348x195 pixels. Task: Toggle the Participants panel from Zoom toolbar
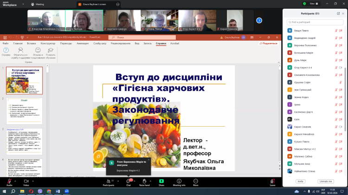[x=109, y=183]
